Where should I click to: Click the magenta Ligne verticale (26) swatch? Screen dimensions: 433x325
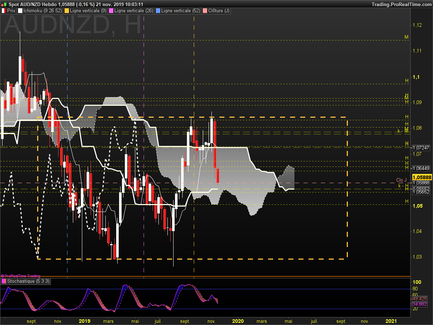click(x=111, y=11)
